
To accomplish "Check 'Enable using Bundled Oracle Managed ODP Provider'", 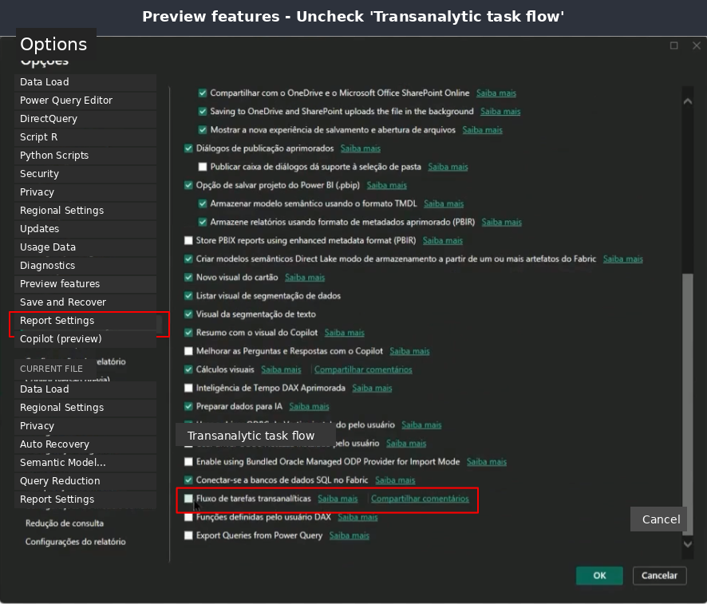I will [189, 461].
